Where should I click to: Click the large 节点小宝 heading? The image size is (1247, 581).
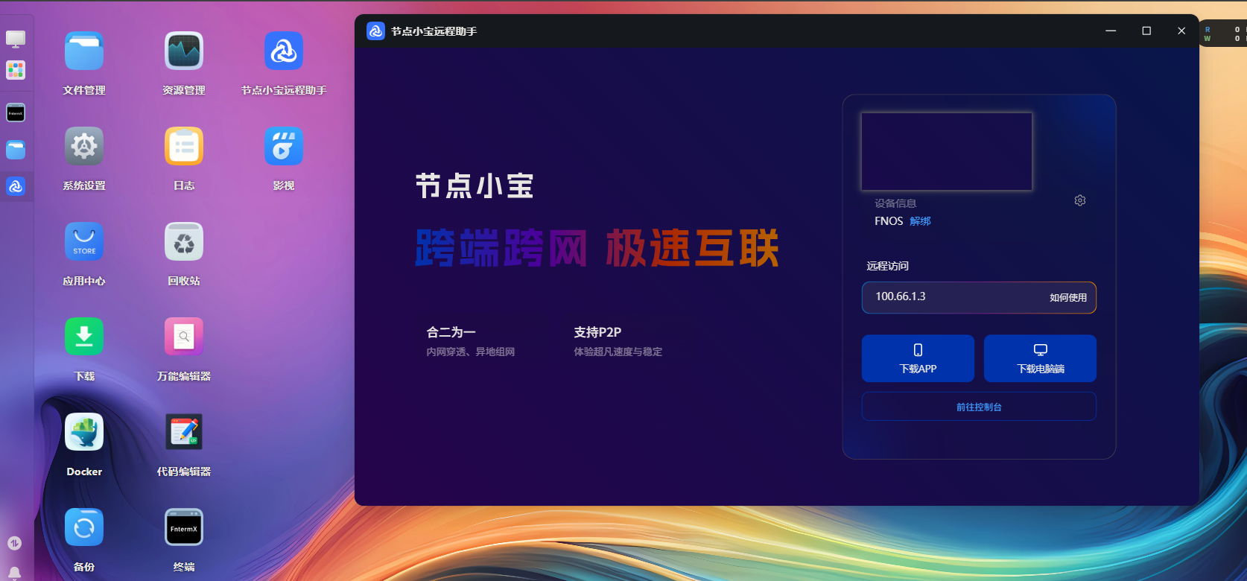(475, 186)
